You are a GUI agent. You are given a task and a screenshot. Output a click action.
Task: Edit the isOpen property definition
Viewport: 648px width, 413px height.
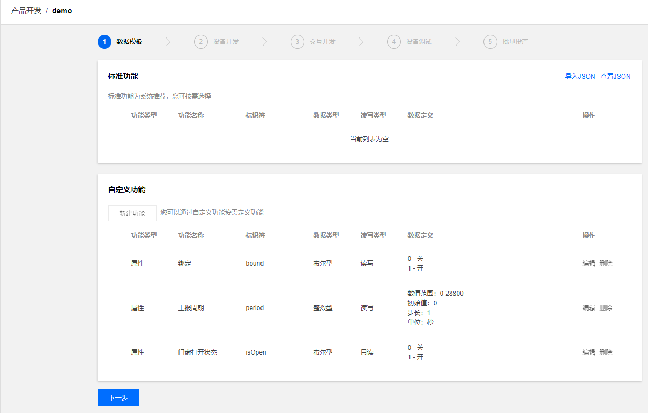588,352
